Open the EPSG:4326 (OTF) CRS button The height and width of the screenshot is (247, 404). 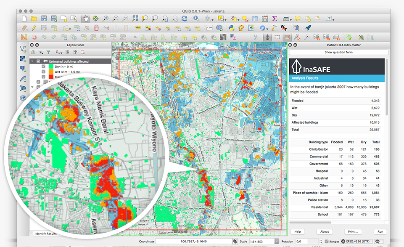click(x=357, y=242)
